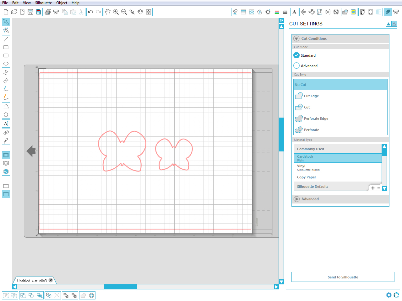The width and height of the screenshot is (402, 301).
Task: Select the Eraser tool
Action: point(6,133)
